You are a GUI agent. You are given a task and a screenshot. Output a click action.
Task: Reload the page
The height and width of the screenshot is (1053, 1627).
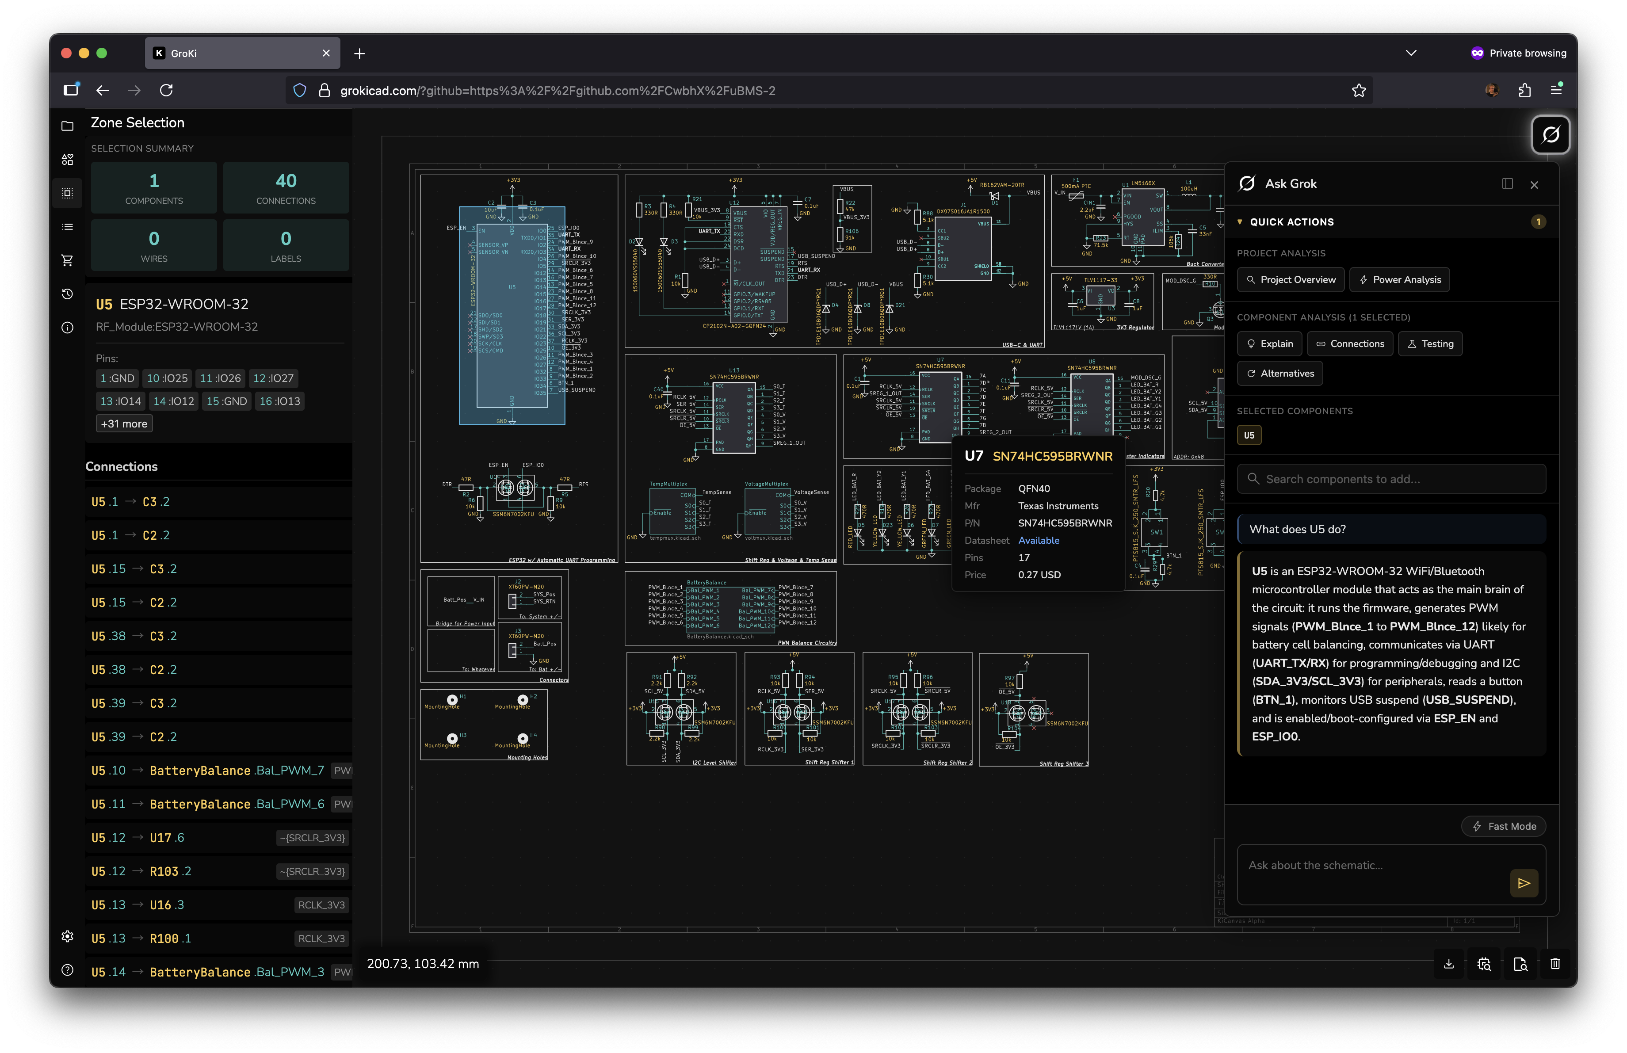click(x=166, y=90)
